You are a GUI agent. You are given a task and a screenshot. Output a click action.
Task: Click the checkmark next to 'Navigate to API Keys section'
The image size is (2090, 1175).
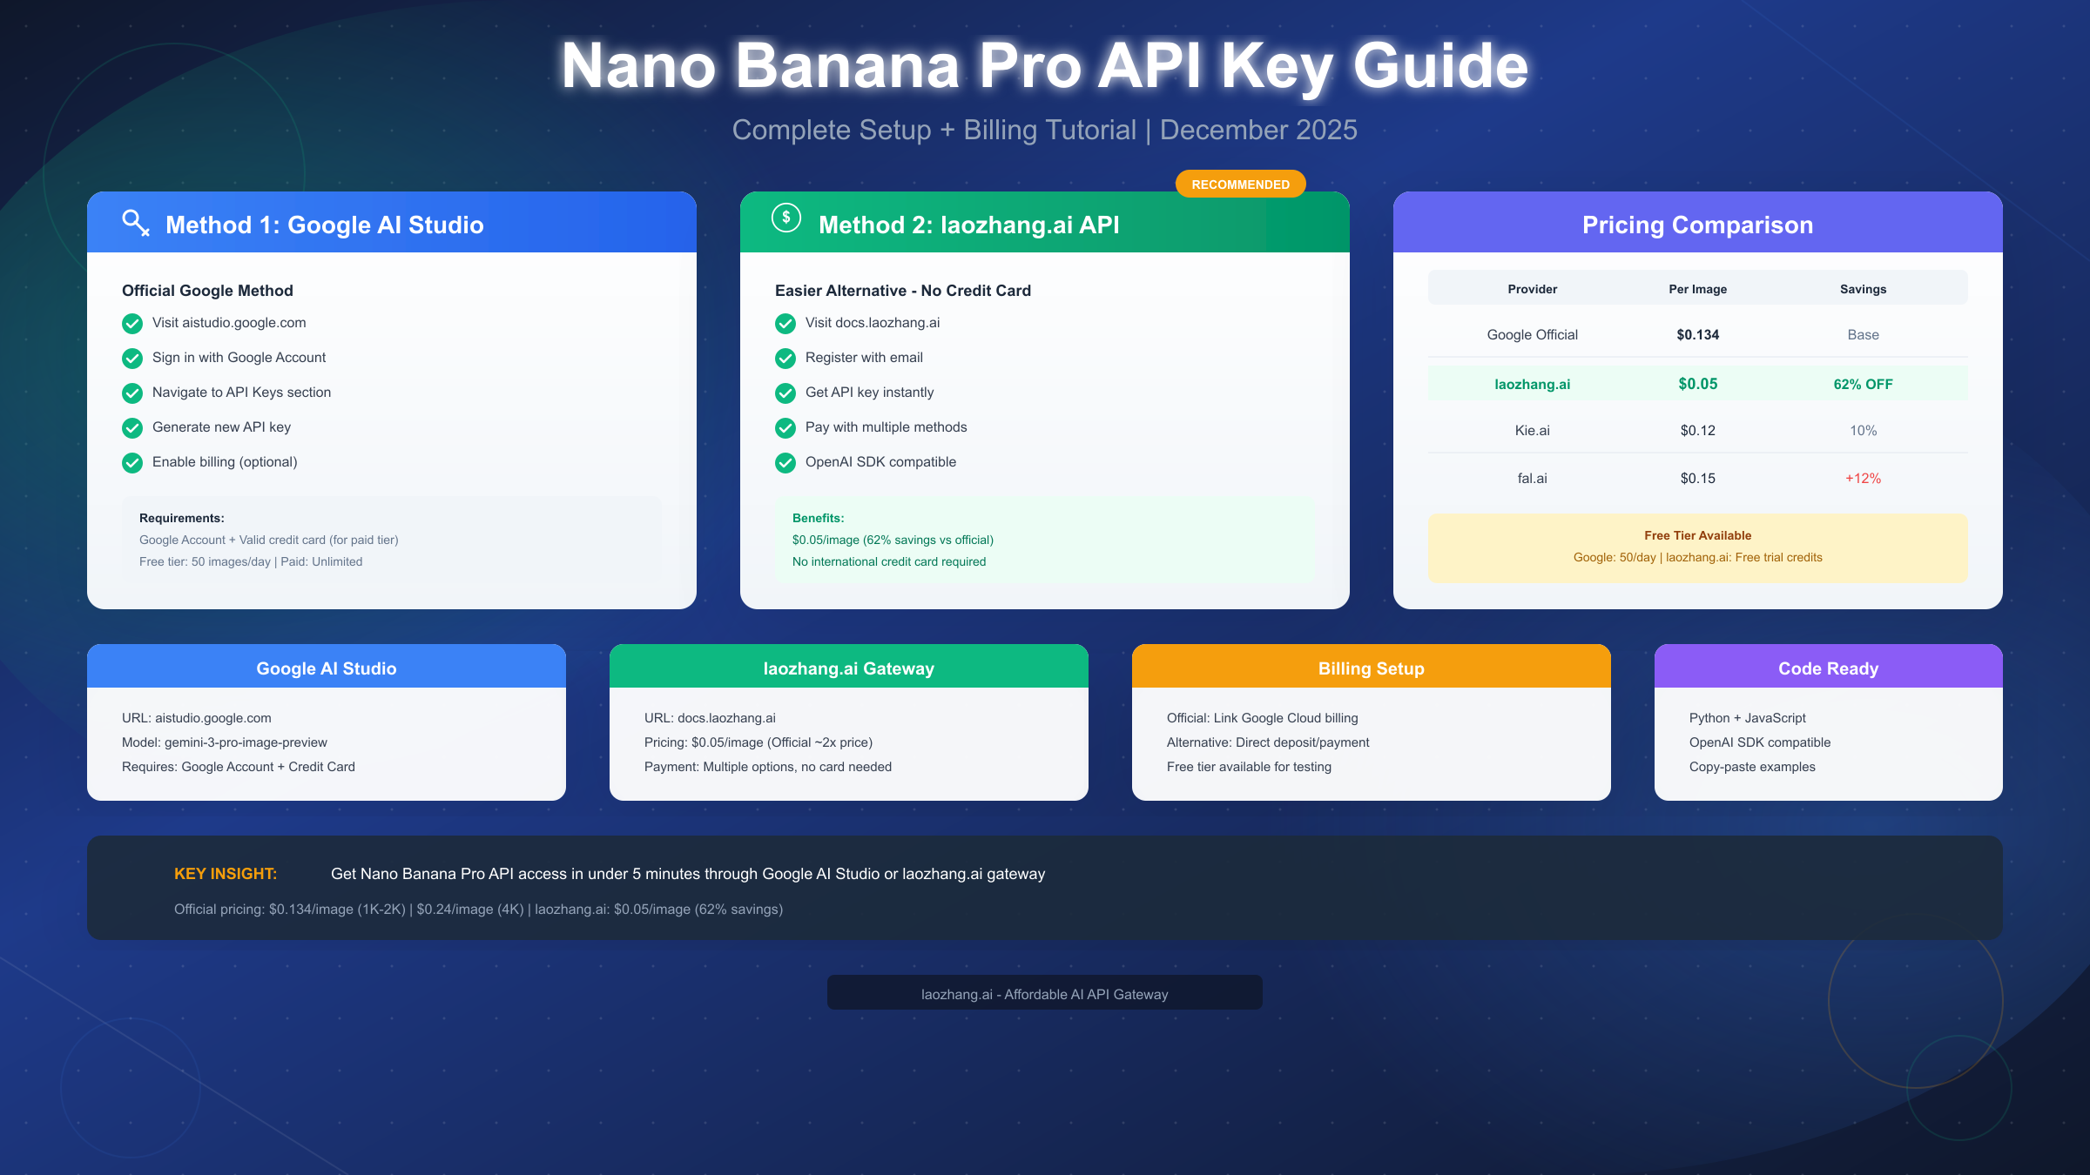click(132, 393)
